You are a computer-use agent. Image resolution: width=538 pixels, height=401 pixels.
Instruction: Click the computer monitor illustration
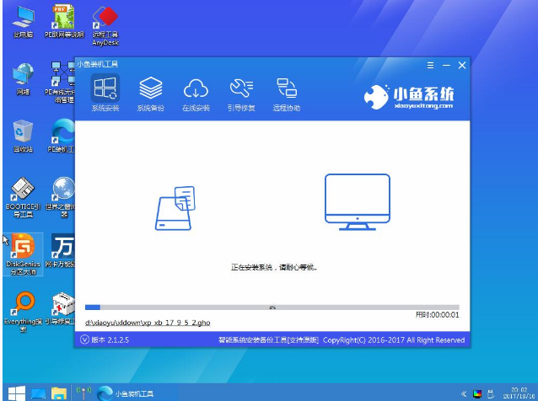[x=357, y=200]
